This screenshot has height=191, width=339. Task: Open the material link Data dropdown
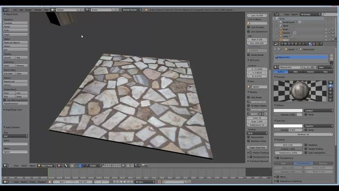325,67
